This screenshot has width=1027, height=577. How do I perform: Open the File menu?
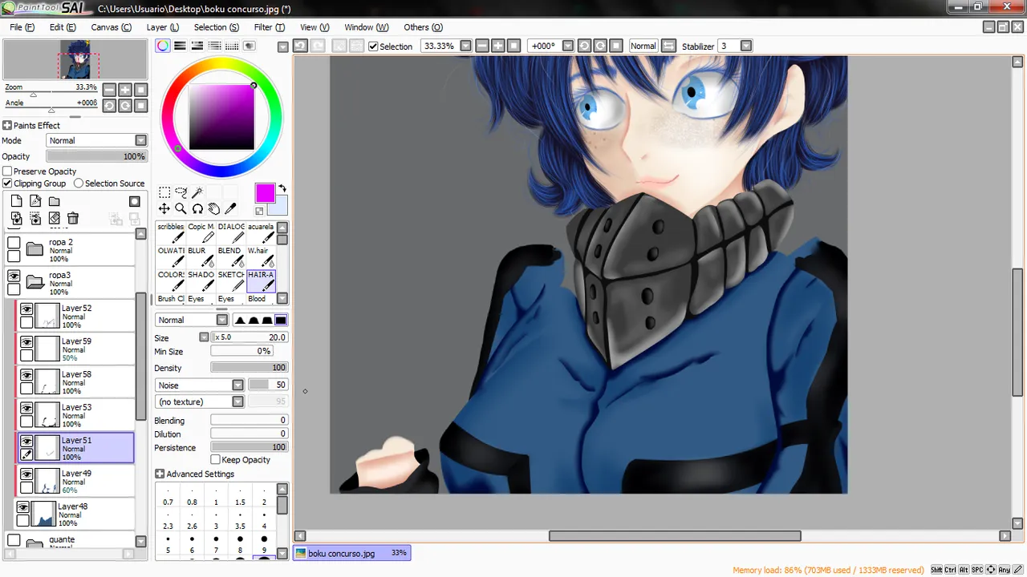point(22,27)
